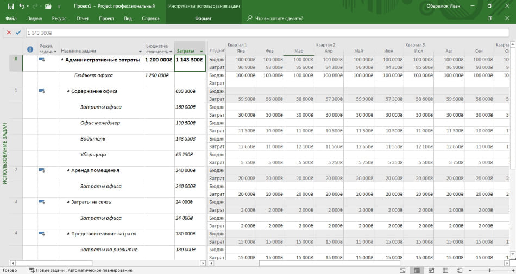
Task: Switch to Gantt view via status bar icon
Action: 402,270
